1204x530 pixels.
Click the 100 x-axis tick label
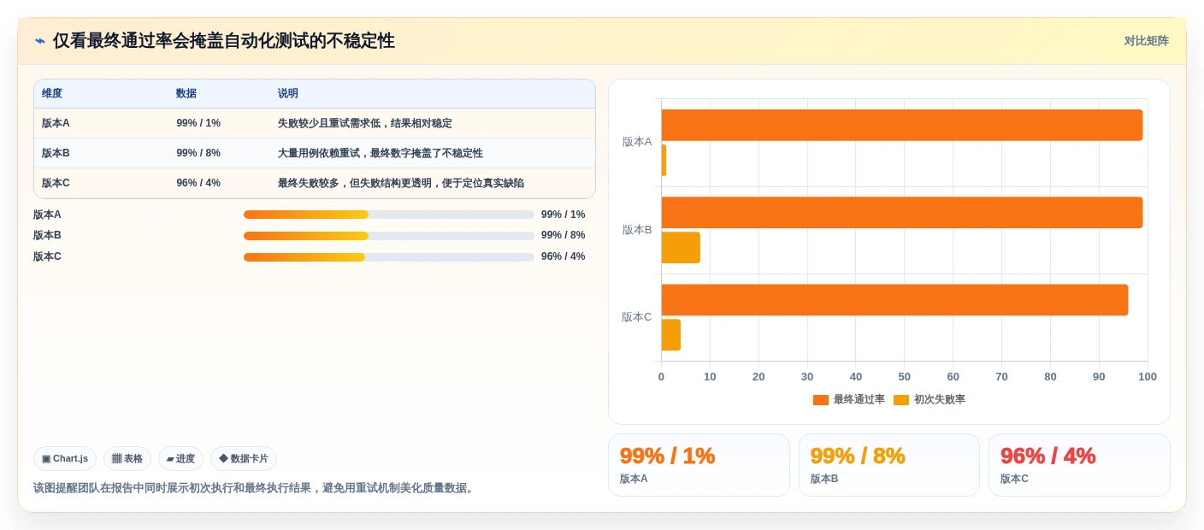[1148, 377]
